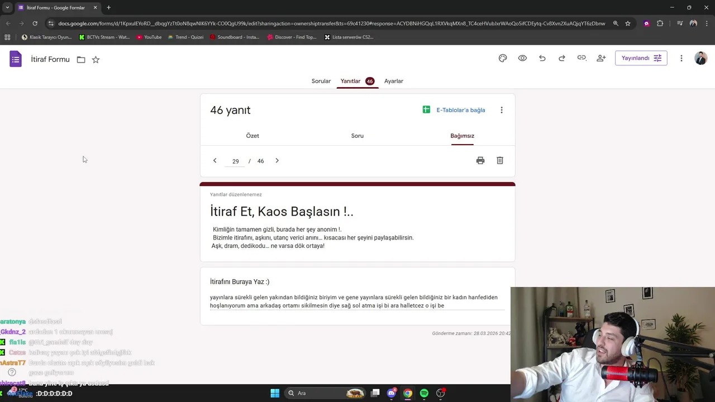Click the İtirafını Buraya Yaz question

(240, 282)
